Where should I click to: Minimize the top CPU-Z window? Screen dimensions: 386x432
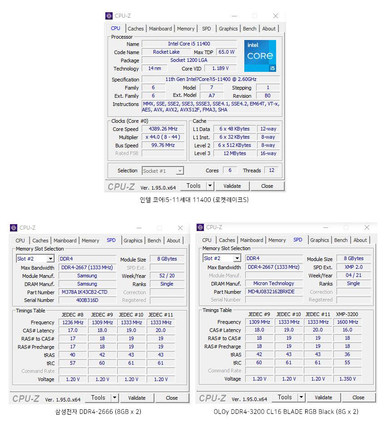click(234, 16)
